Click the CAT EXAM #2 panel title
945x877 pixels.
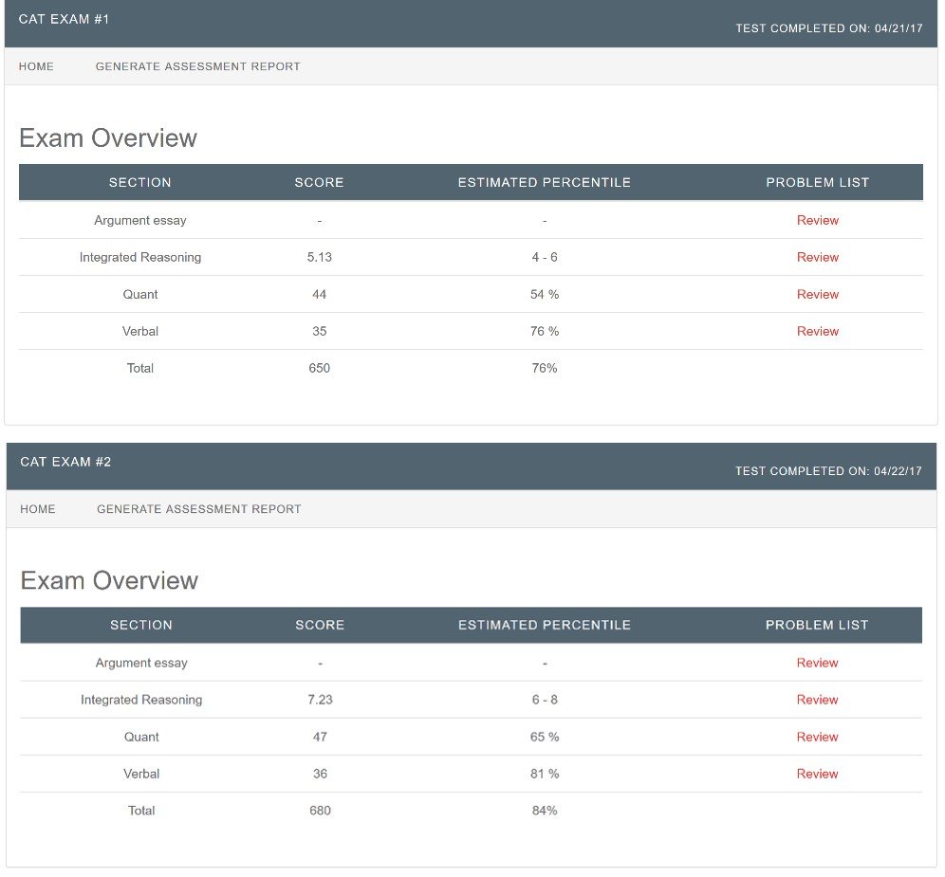coord(65,462)
